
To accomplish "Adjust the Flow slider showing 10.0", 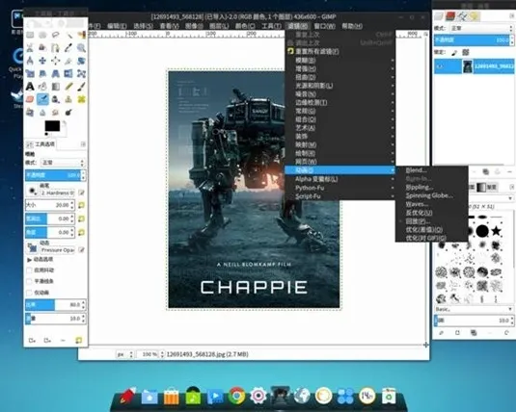I will (x=53, y=319).
